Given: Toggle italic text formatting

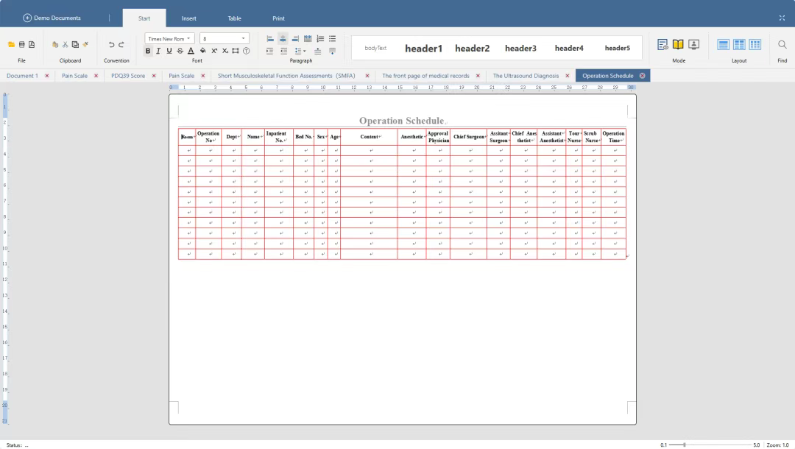Looking at the screenshot, I should pyautogui.click(x=158, y=51).
